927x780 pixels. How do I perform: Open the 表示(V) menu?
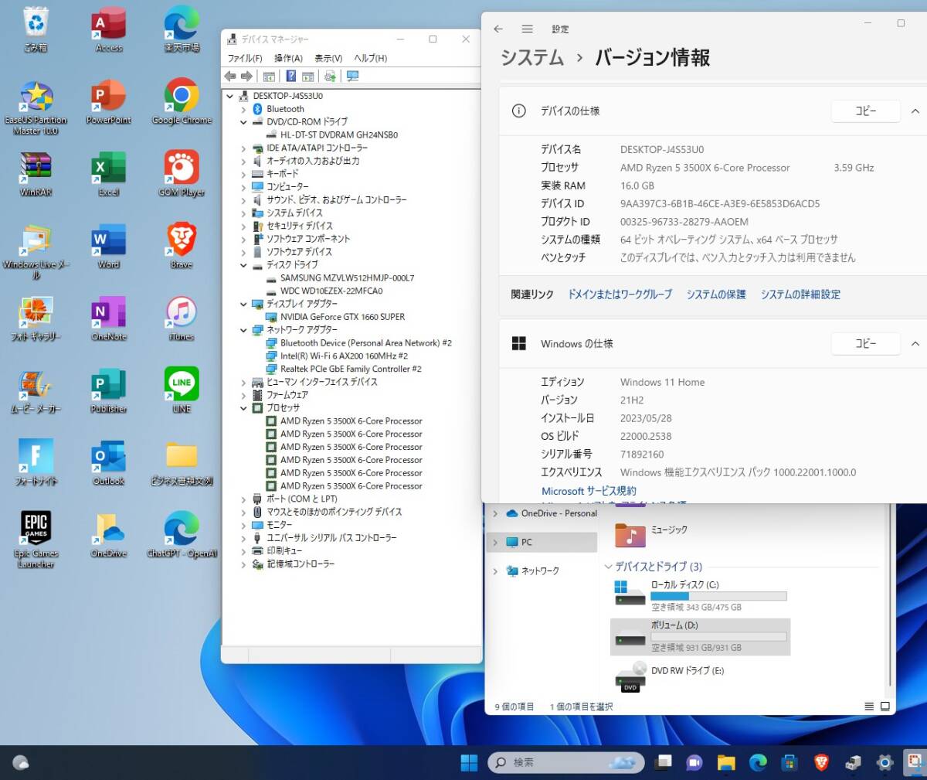[328, 58]
